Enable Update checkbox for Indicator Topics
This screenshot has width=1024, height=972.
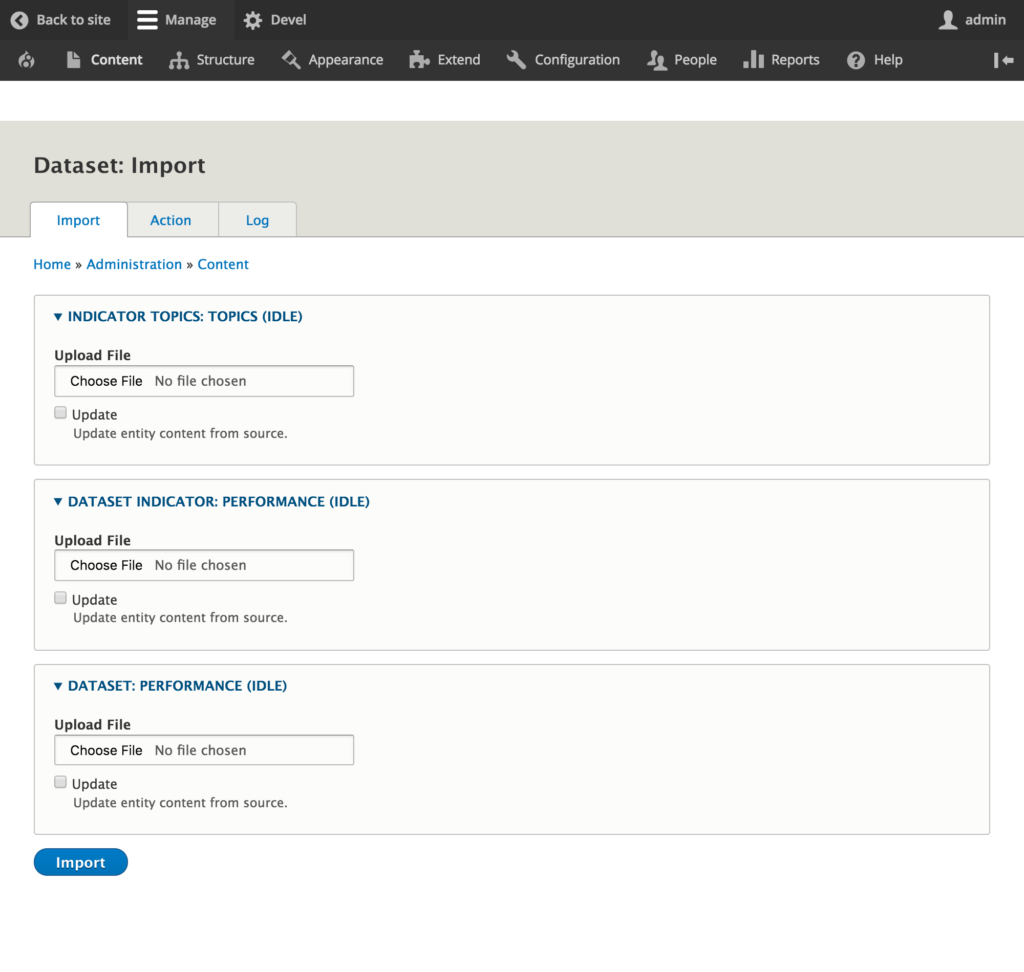(60, 413)
